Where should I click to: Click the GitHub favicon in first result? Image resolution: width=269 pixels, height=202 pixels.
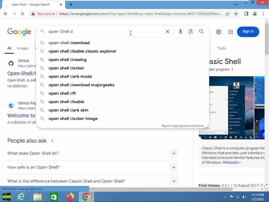click(11, 63)
